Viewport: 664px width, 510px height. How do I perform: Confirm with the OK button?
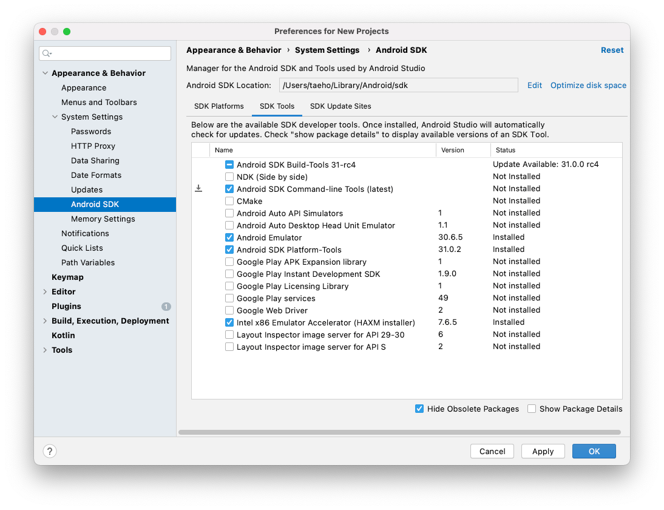594,451
